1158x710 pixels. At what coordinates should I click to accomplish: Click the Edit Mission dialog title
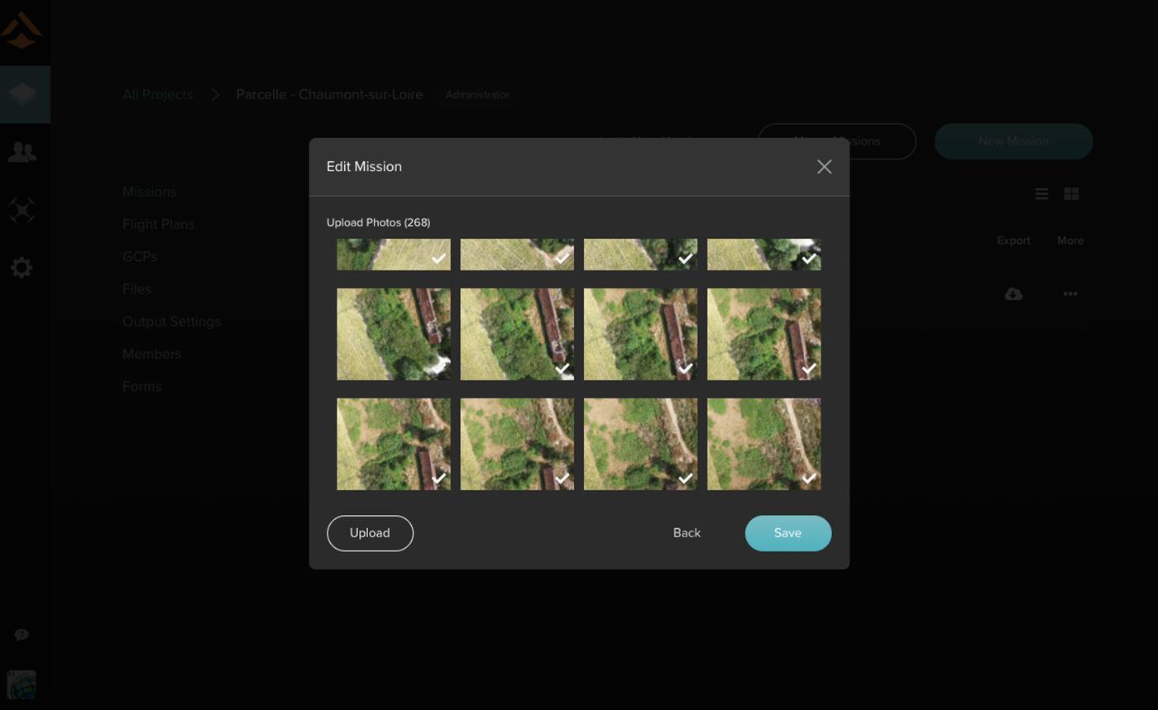coord(364,167)
